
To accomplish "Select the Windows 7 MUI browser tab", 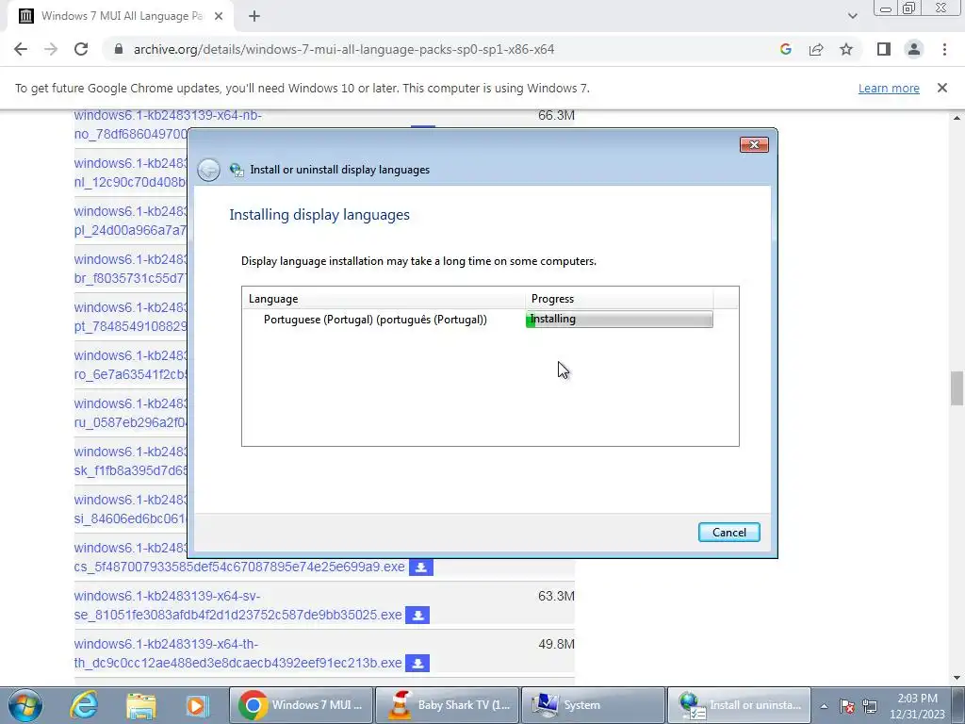I will pyautogui.click(x=121, y=16).
